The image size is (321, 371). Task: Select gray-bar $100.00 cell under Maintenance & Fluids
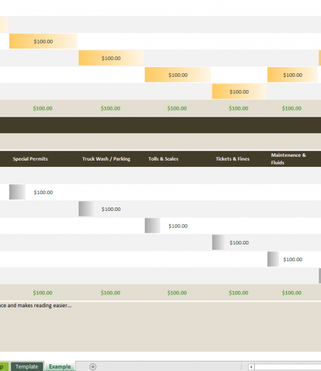tap(293, 259)
